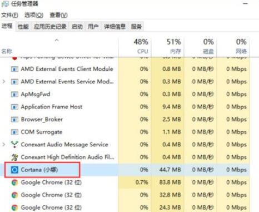Switch to the 服务 tab
The image size is (259, 212).
136,27
